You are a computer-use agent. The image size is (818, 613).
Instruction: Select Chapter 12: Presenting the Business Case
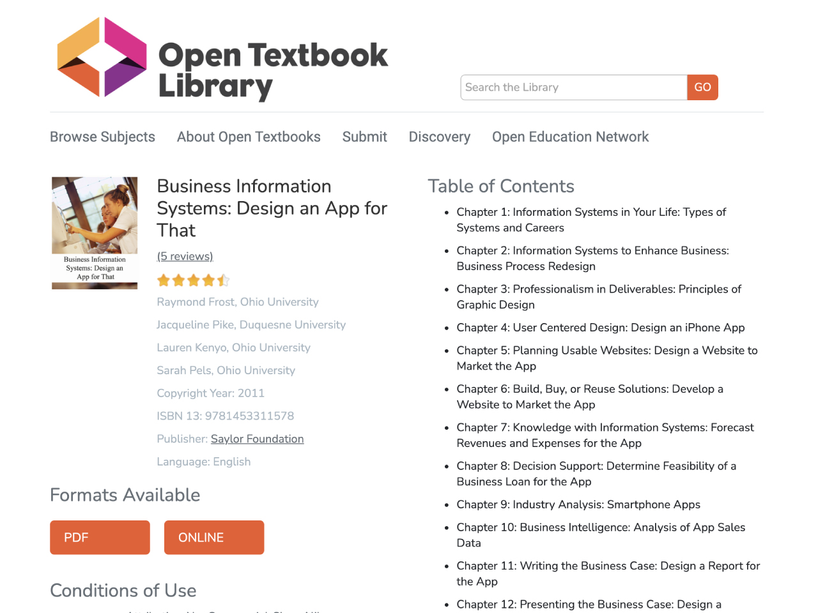589,605
